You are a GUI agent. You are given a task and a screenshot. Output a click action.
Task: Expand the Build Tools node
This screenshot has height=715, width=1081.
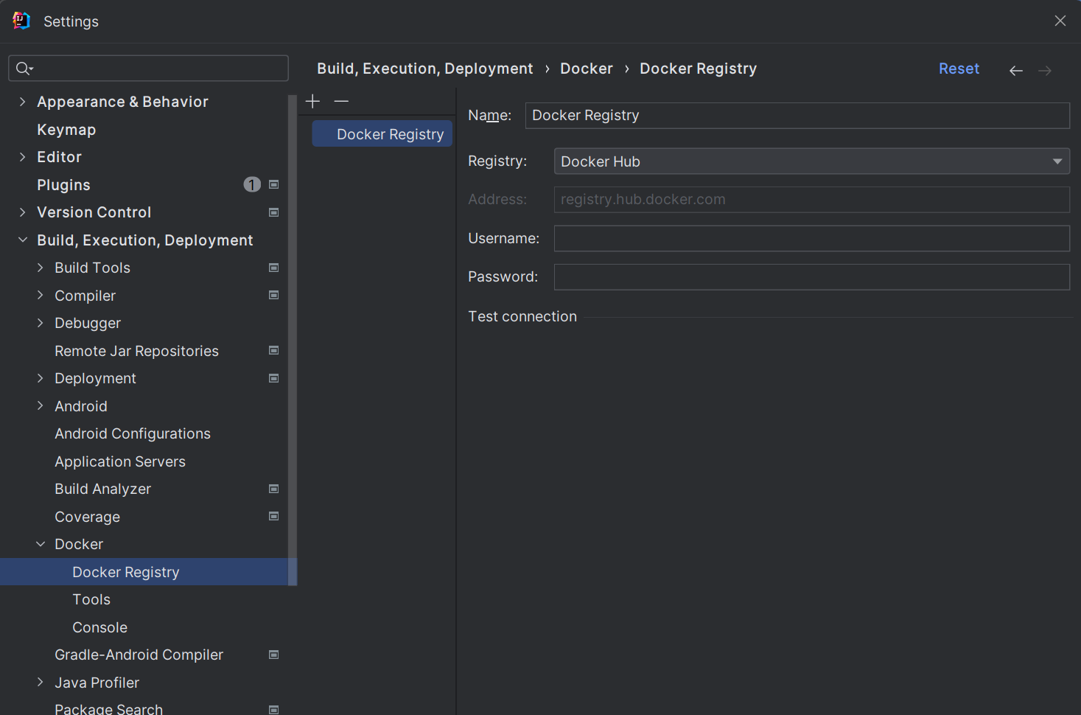[41, 268]
